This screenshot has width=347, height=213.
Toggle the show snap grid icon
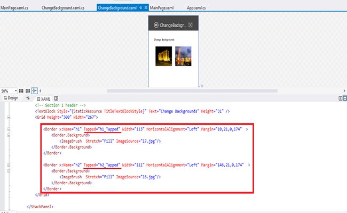point(21,91)
